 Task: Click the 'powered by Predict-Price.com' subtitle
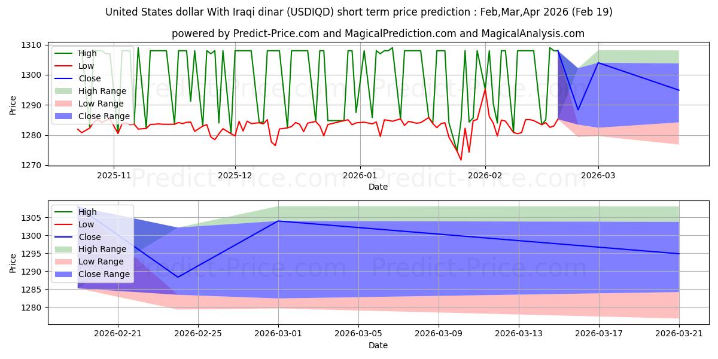click(378, 34)
